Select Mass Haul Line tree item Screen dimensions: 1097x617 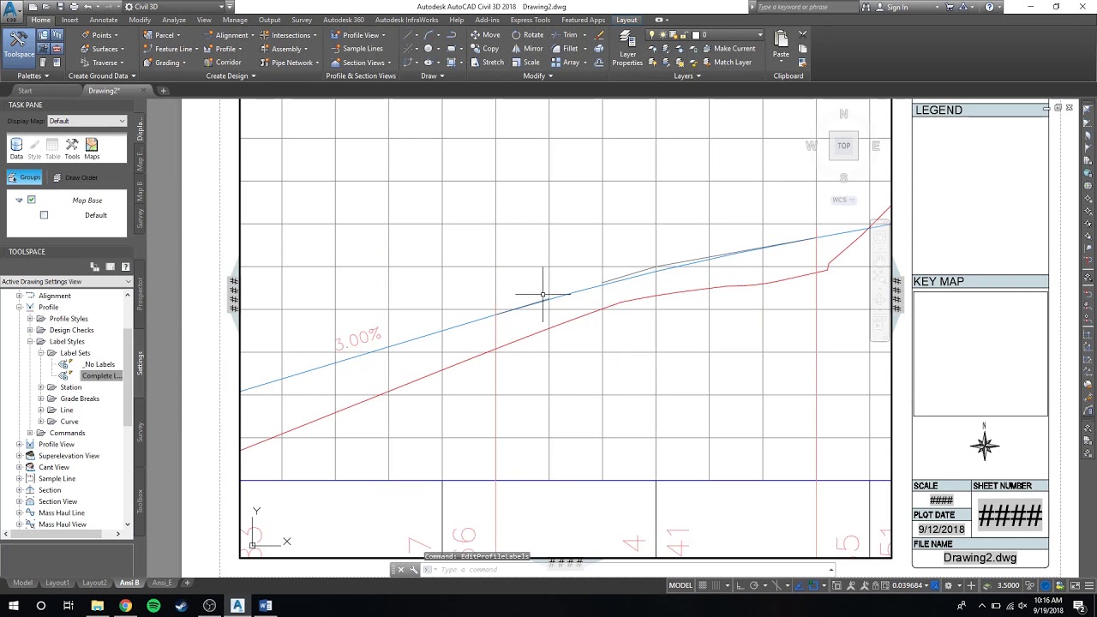[62, 513]
